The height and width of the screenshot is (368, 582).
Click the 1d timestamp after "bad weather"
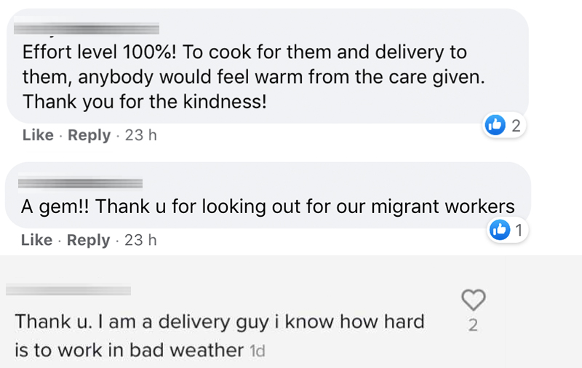point(257,351)
